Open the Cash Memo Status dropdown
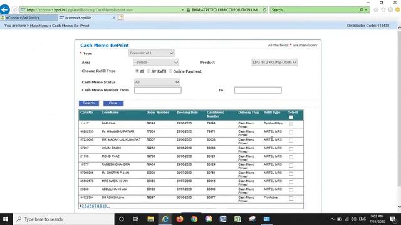 point(157,82)
